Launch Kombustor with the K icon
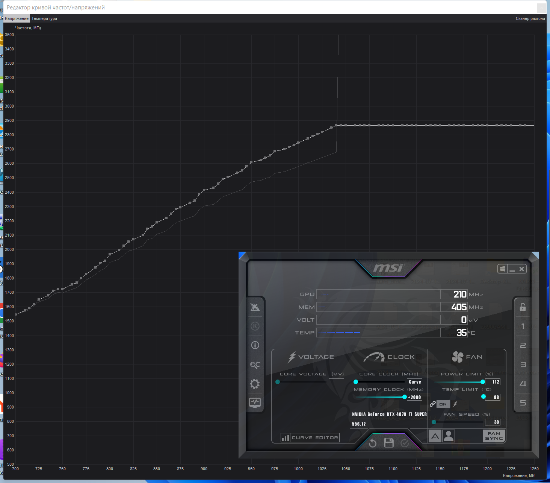Image resolution: width=550 pixels, height=483 pixels. pyautogui.click(x=255, y=326)
